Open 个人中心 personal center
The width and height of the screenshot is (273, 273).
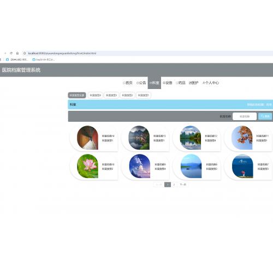coord(211,83)
